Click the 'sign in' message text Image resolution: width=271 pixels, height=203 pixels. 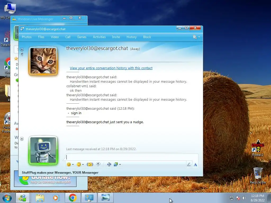click(x=76, y=113)
